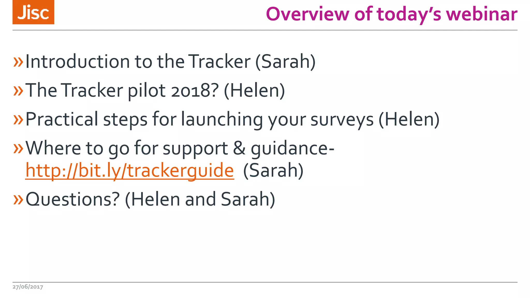Image resolution: width=530 pixels, height=298 pixels.
Task: Click the date 27/06/2017 in the footer
Action: tap(28, 287)
